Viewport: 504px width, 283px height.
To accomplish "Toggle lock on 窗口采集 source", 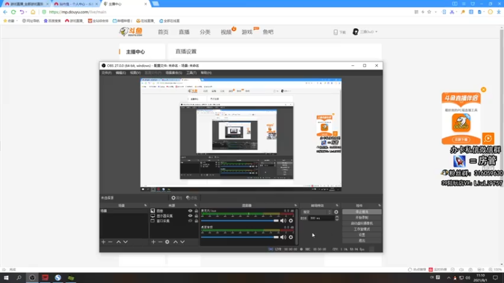I will (196, 221).
